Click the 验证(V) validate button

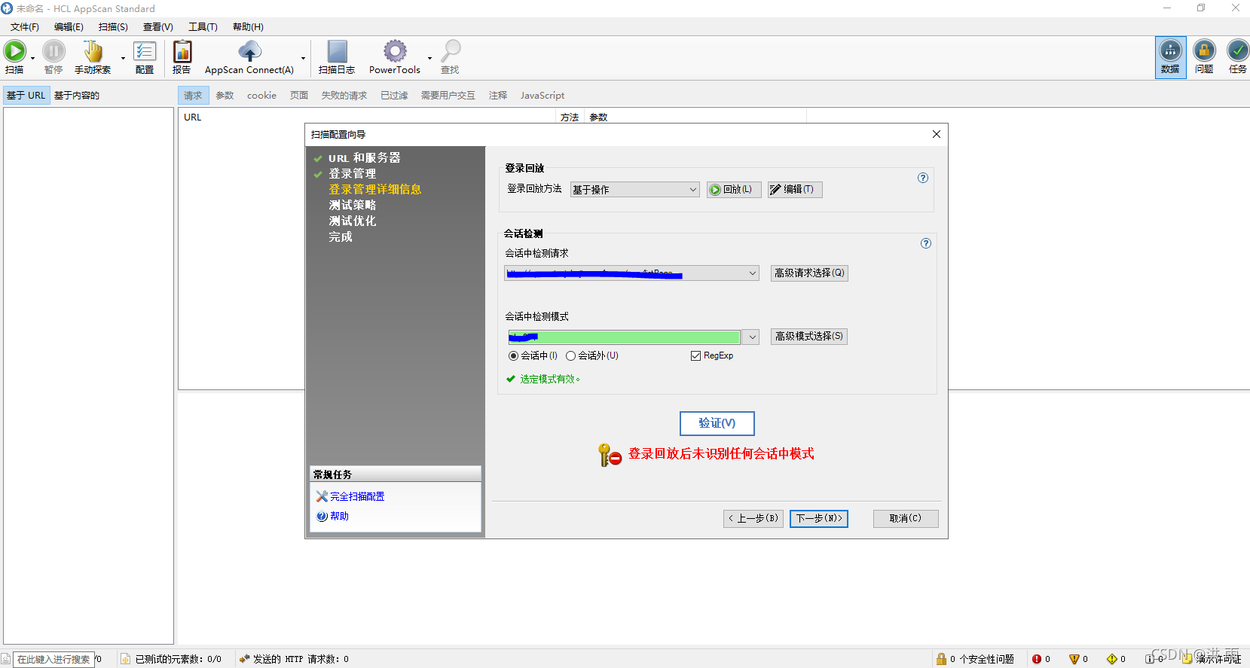(717, 423)
